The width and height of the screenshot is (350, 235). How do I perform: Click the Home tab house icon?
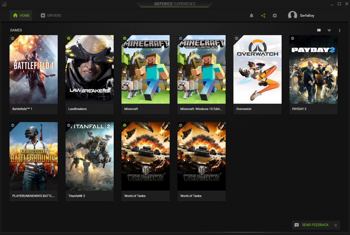tap(15, 16)
